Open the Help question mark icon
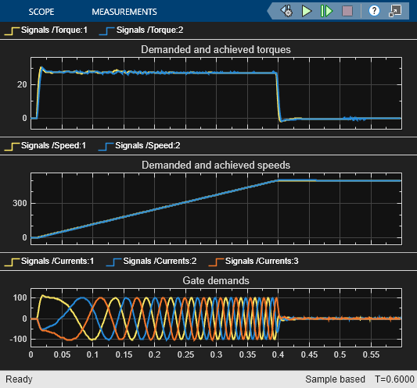This screenshot has width=417, height=388. (x=374, y=11)
